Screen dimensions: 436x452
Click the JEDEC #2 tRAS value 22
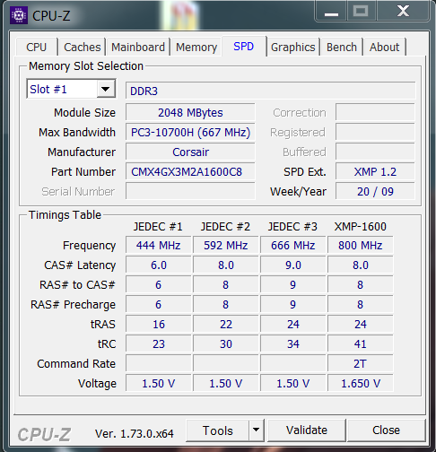click(x=226, y=324)
